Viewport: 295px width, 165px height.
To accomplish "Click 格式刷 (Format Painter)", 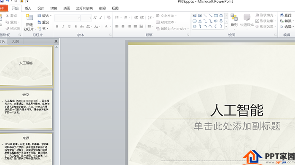I will click(x=13, y=29).
